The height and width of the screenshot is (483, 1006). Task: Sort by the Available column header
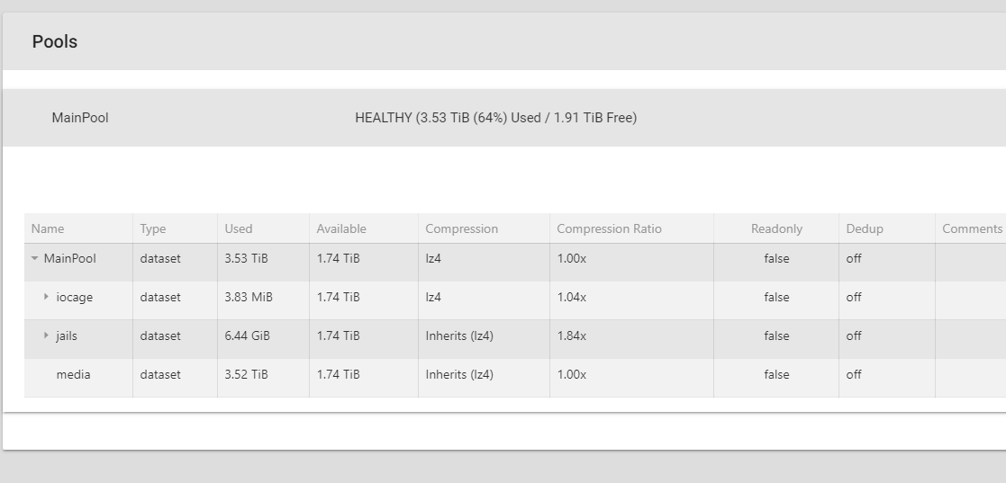click(x=341, y=228)
